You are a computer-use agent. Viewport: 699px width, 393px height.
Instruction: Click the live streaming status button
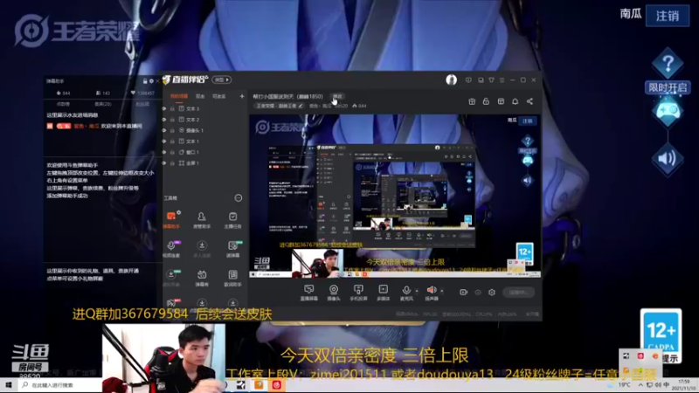518,293
